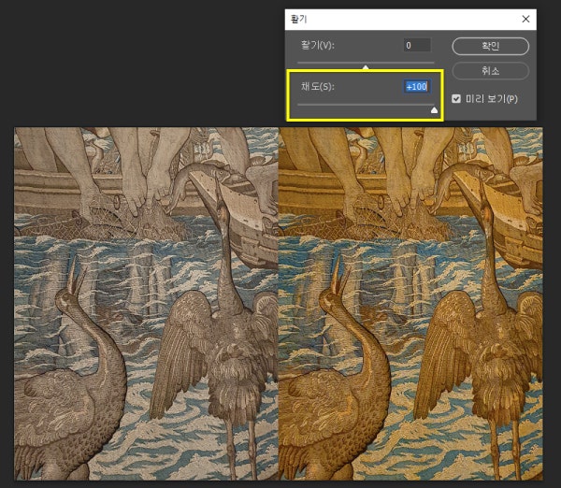Toggle the 미리 보기 preview checkbox
This screenshot has width=561, height=488.
[456, 98]
